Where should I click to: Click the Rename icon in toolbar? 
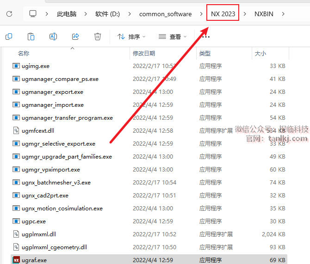tap(53, 37)
